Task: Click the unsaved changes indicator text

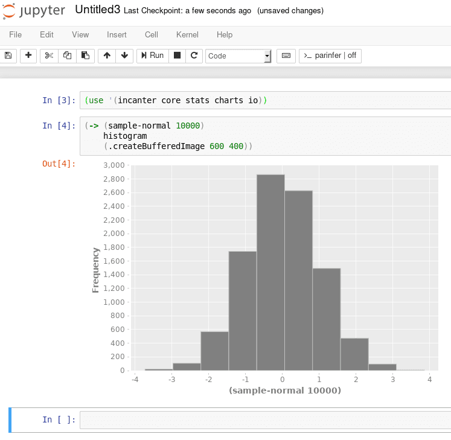Action: point(290,11)
